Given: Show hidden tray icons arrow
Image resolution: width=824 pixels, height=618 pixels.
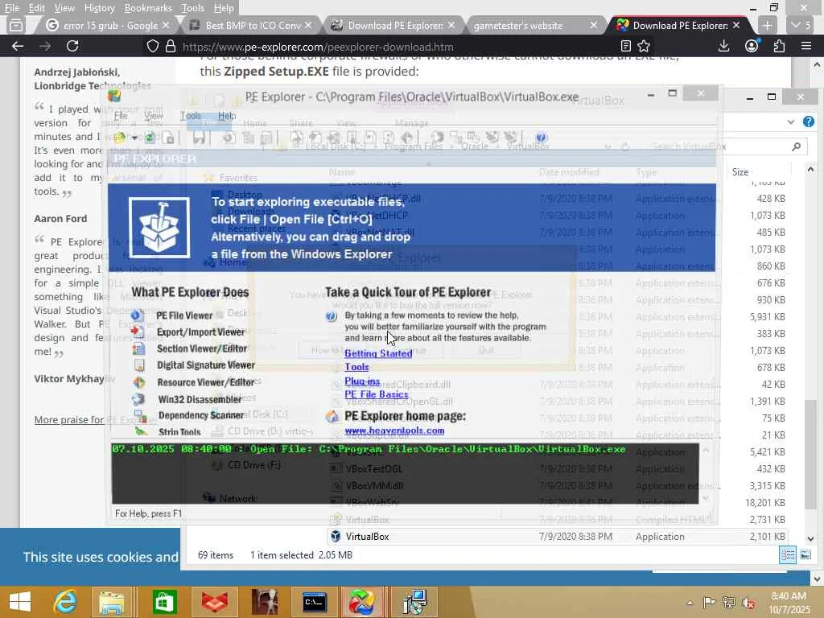Looking at the screenshot, I should 690,603.
